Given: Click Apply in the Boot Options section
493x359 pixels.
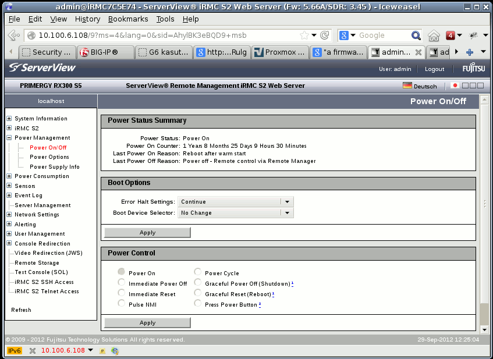Looking at the screenshot, I should click(147, 233).
